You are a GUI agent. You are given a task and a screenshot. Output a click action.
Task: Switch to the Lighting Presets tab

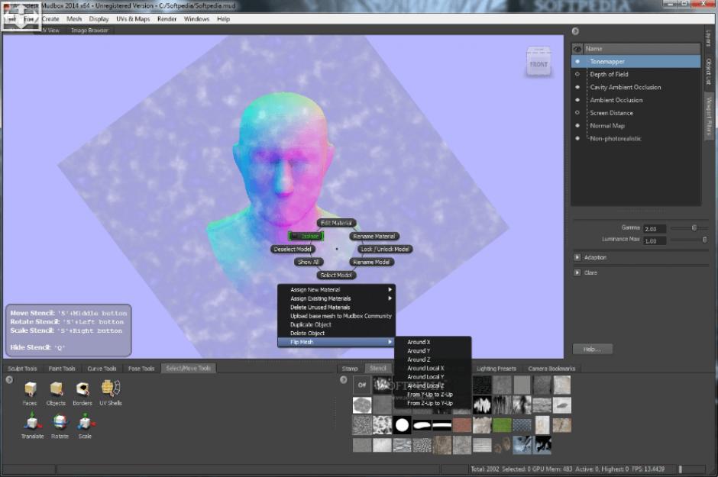click(x=496, y=368)
